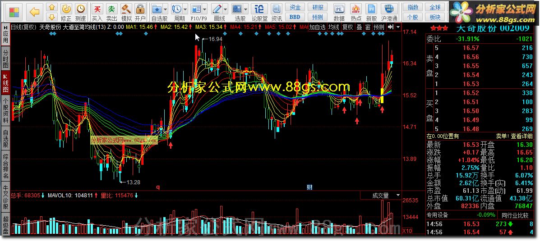Expand the F10/F9 dropdown arrow

205,9
